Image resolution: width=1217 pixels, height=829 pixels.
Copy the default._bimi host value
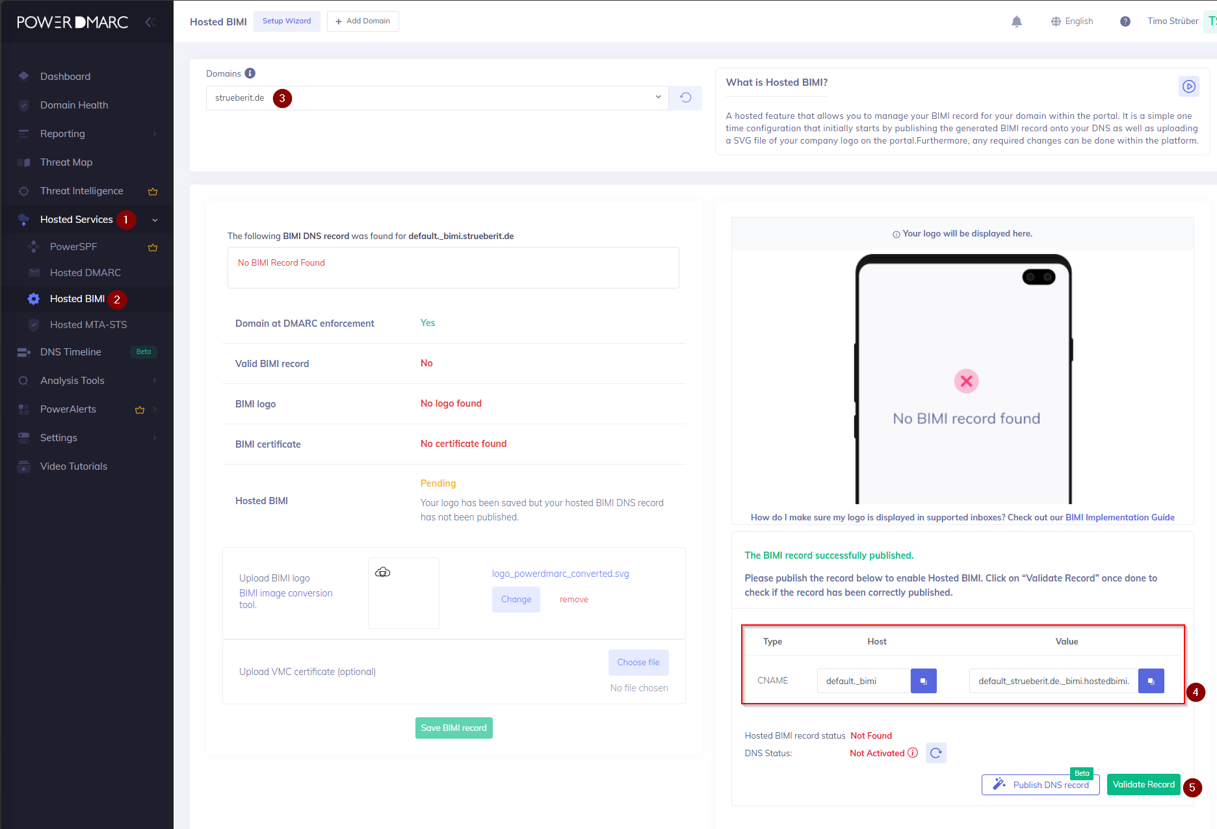(923, 681)
